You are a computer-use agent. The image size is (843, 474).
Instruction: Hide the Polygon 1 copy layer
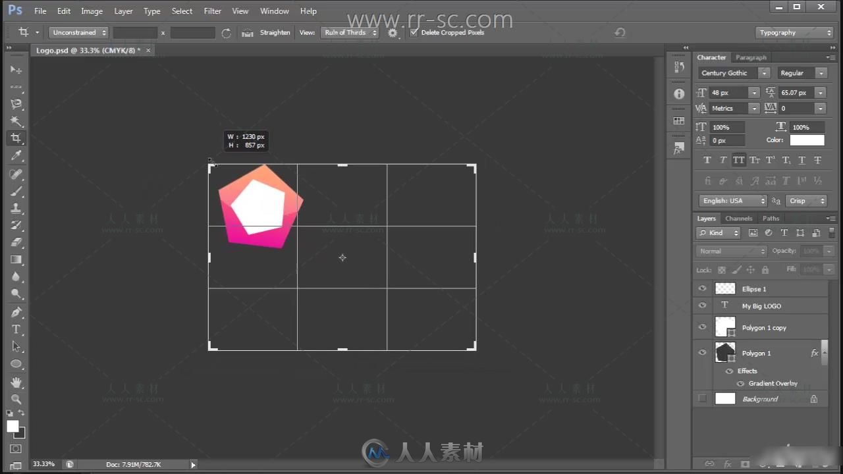coord(702,327)
